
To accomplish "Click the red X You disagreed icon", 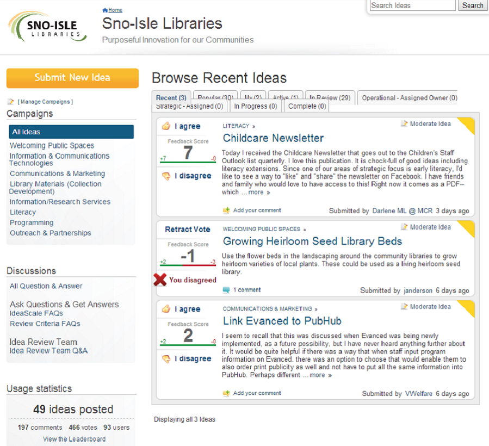I will pyautogui.click(x=160, y=280).
